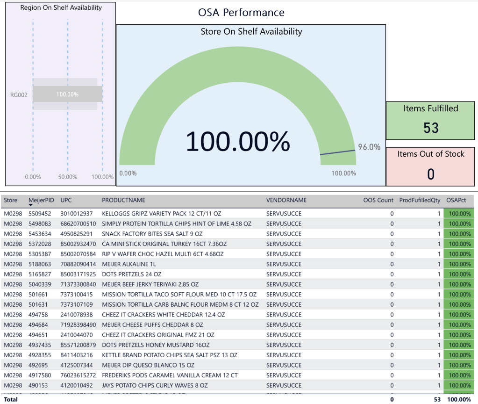
Task: Select the Items Out of Stock card
Action: 430,166
